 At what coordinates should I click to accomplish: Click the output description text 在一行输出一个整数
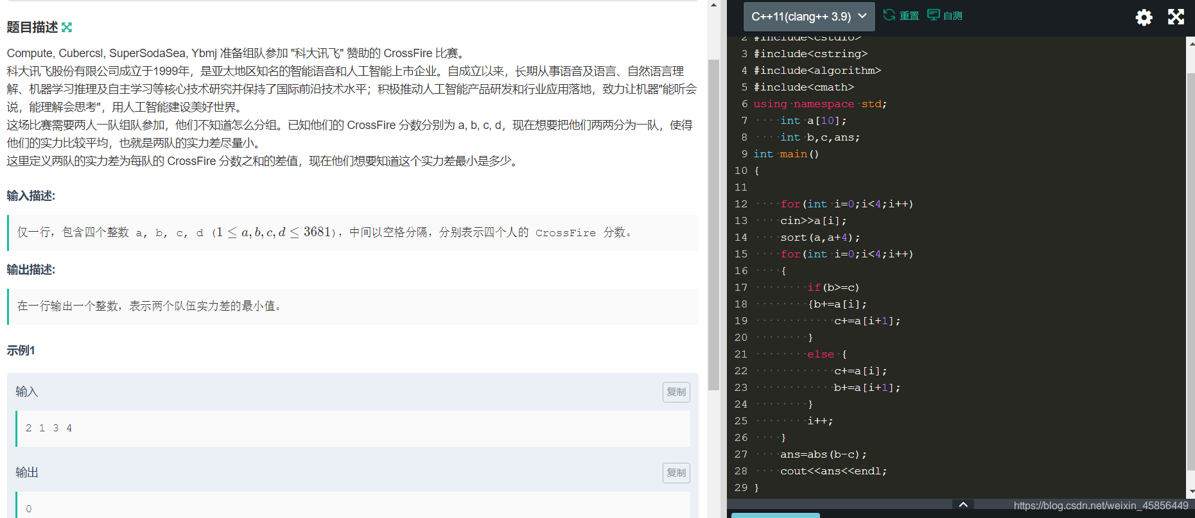67,306
